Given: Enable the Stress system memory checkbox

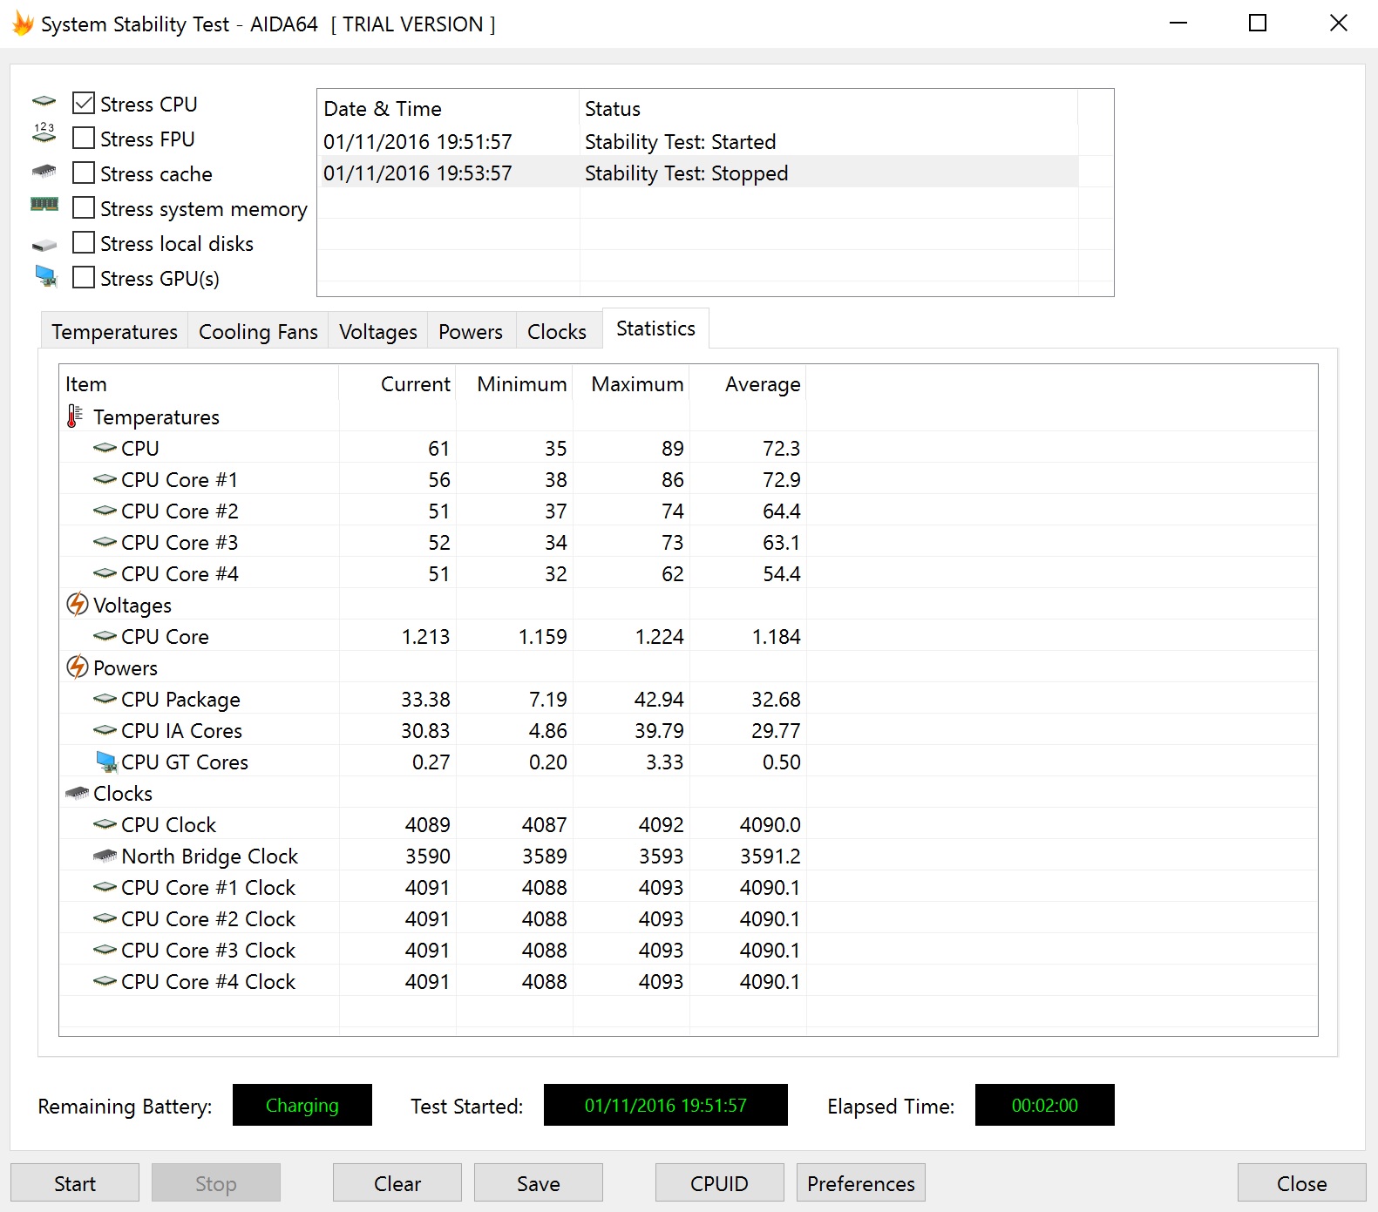Looking at the screenshot, I should 84,207.
